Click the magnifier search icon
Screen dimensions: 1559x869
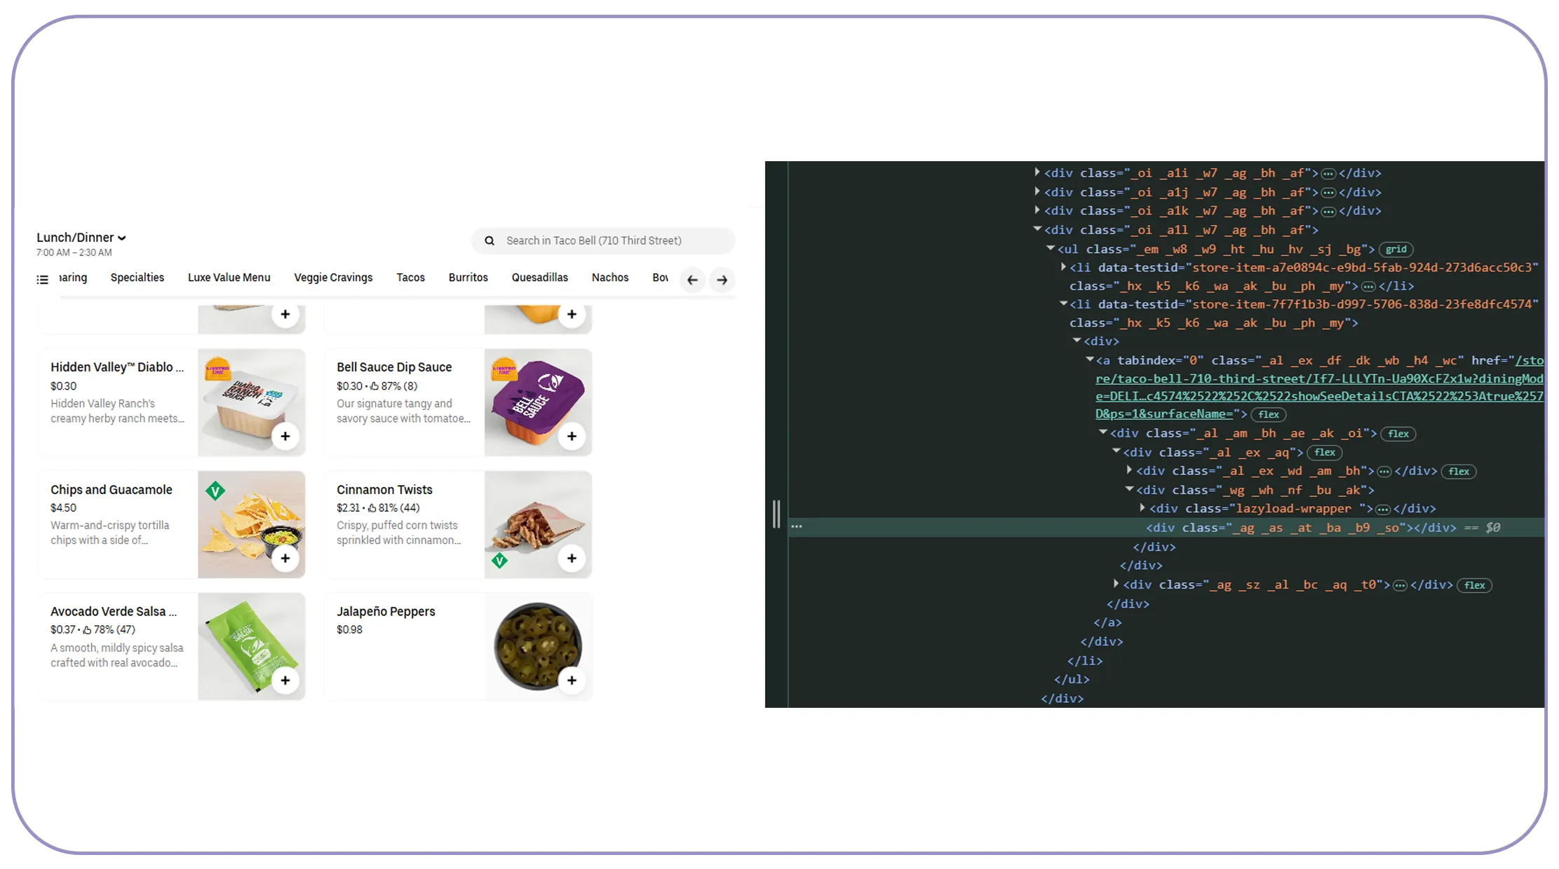(490, 240)
